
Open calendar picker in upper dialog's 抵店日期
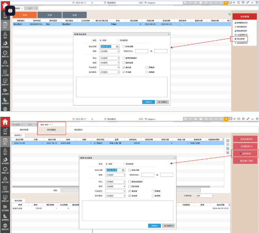click(118, 46)
